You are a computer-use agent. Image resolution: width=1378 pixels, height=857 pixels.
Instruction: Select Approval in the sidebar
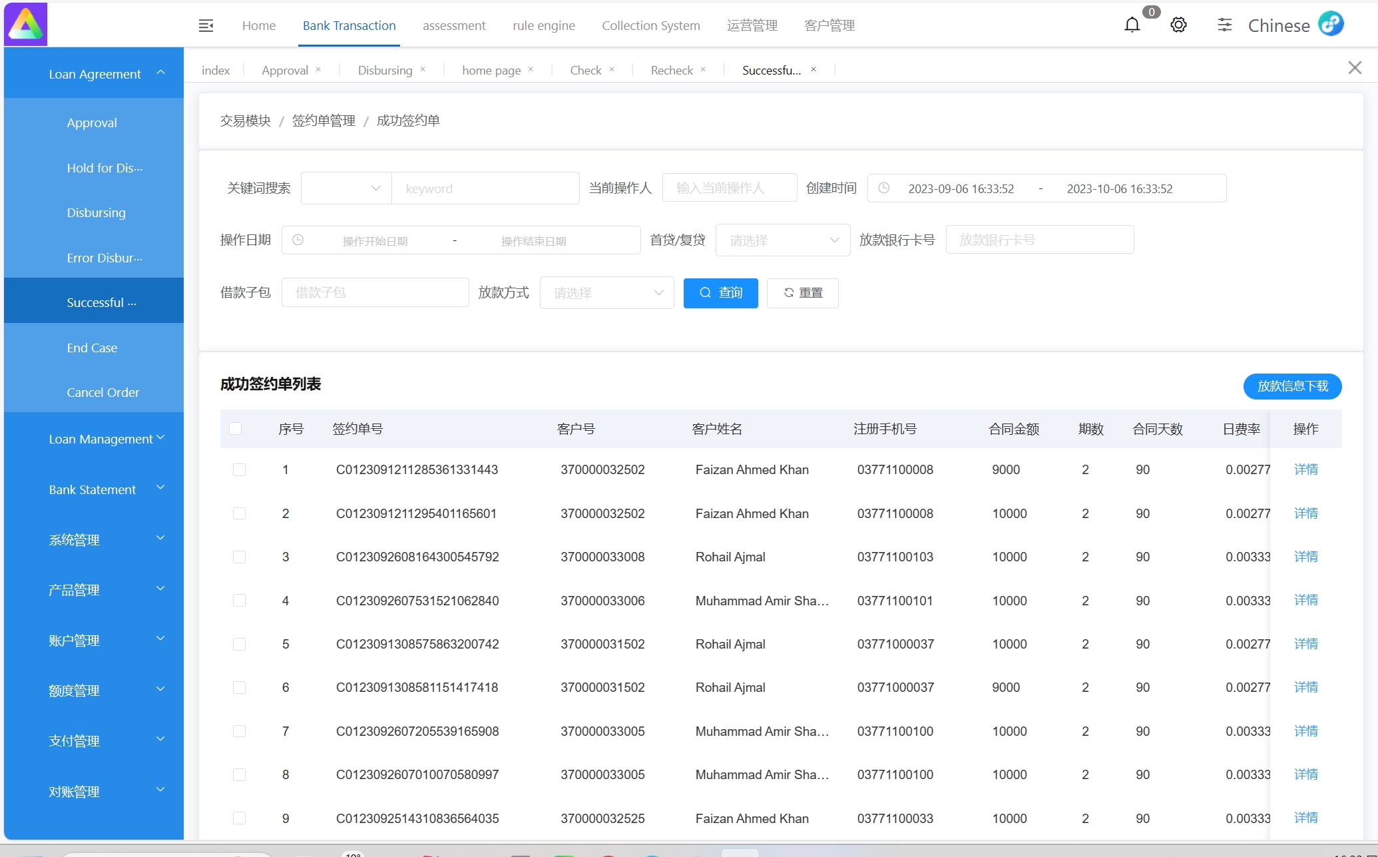click(94, 123)
